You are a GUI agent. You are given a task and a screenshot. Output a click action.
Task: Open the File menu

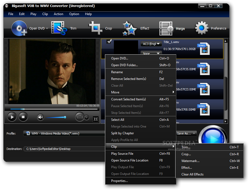coord(11,14)
